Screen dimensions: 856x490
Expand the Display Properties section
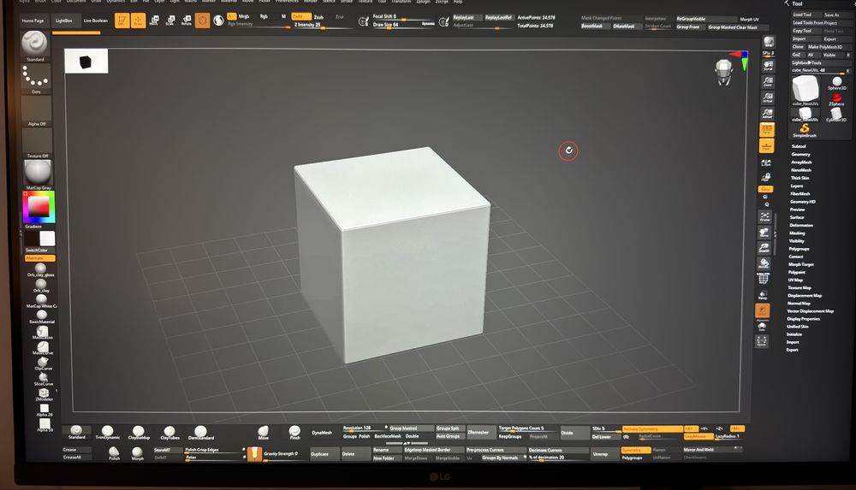(803, 319)
